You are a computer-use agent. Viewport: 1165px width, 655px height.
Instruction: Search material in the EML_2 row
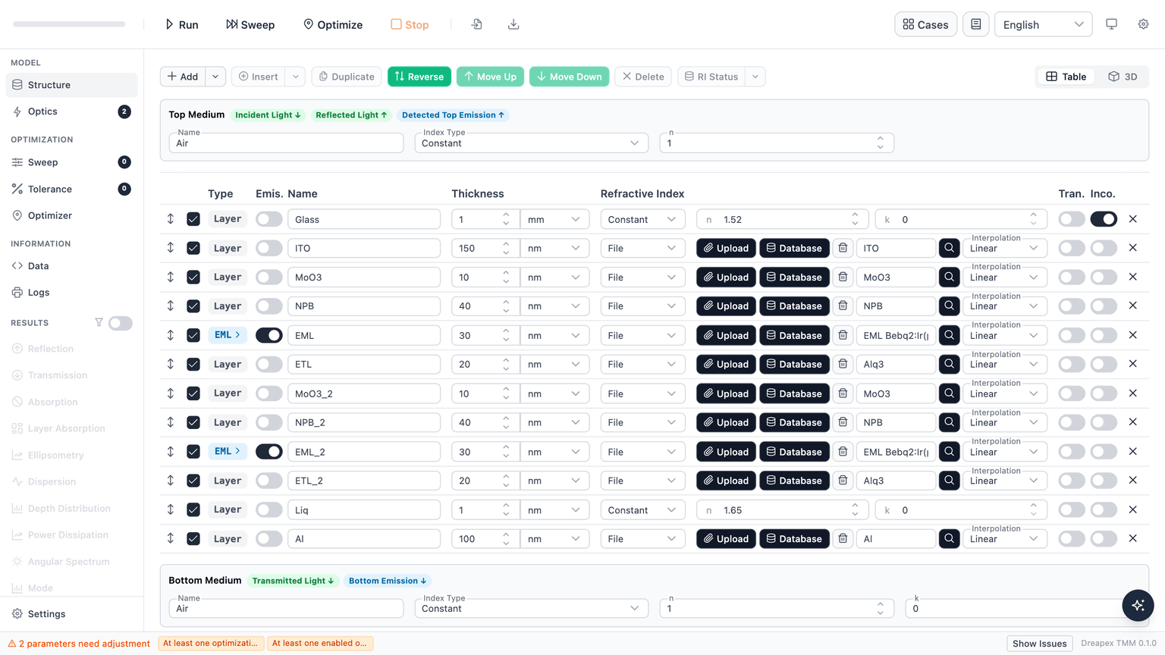coord(949,452)
